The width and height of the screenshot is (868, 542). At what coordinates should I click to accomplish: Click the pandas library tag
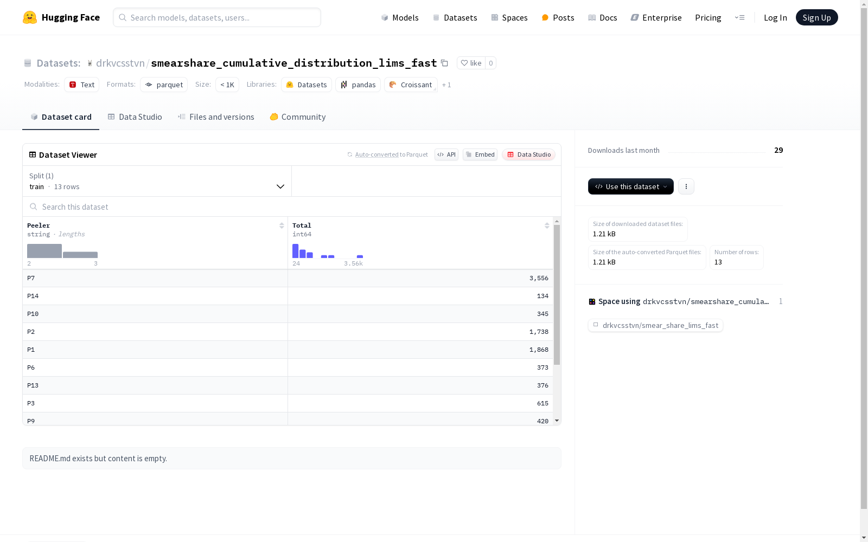pos(358,85)
